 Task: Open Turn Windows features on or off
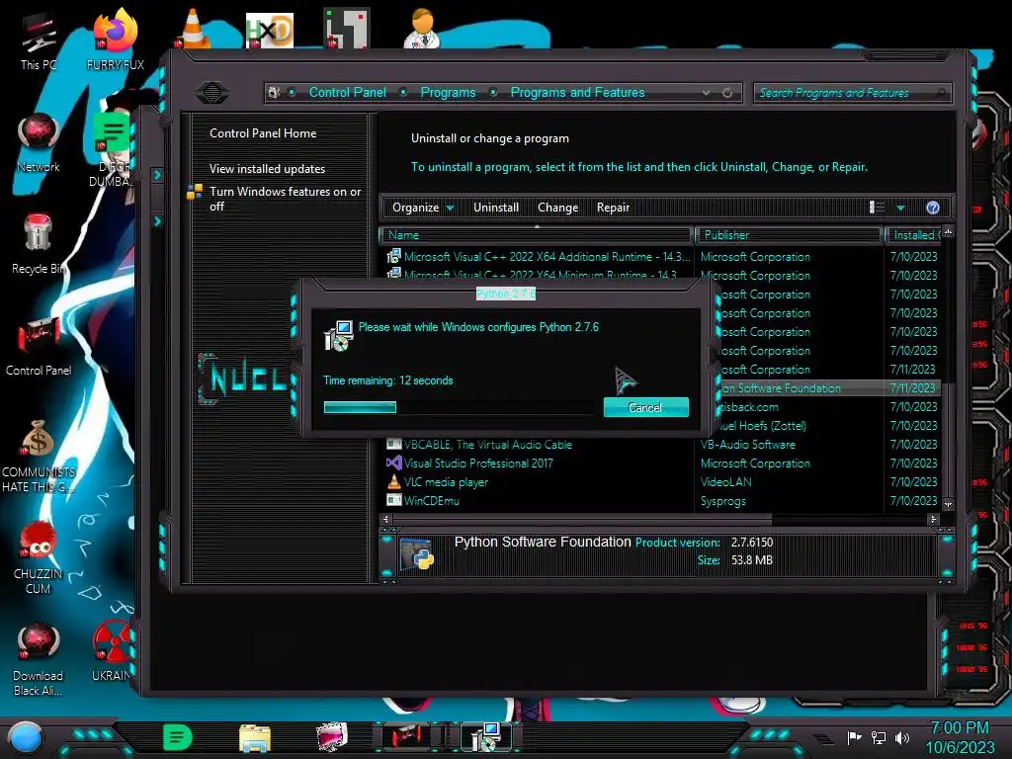(285, 199)
